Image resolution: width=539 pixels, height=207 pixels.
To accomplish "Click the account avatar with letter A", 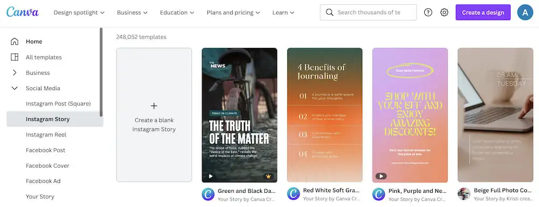I will point(525,13).
